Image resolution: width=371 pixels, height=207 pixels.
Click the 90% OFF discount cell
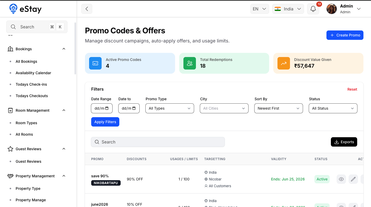135,179
